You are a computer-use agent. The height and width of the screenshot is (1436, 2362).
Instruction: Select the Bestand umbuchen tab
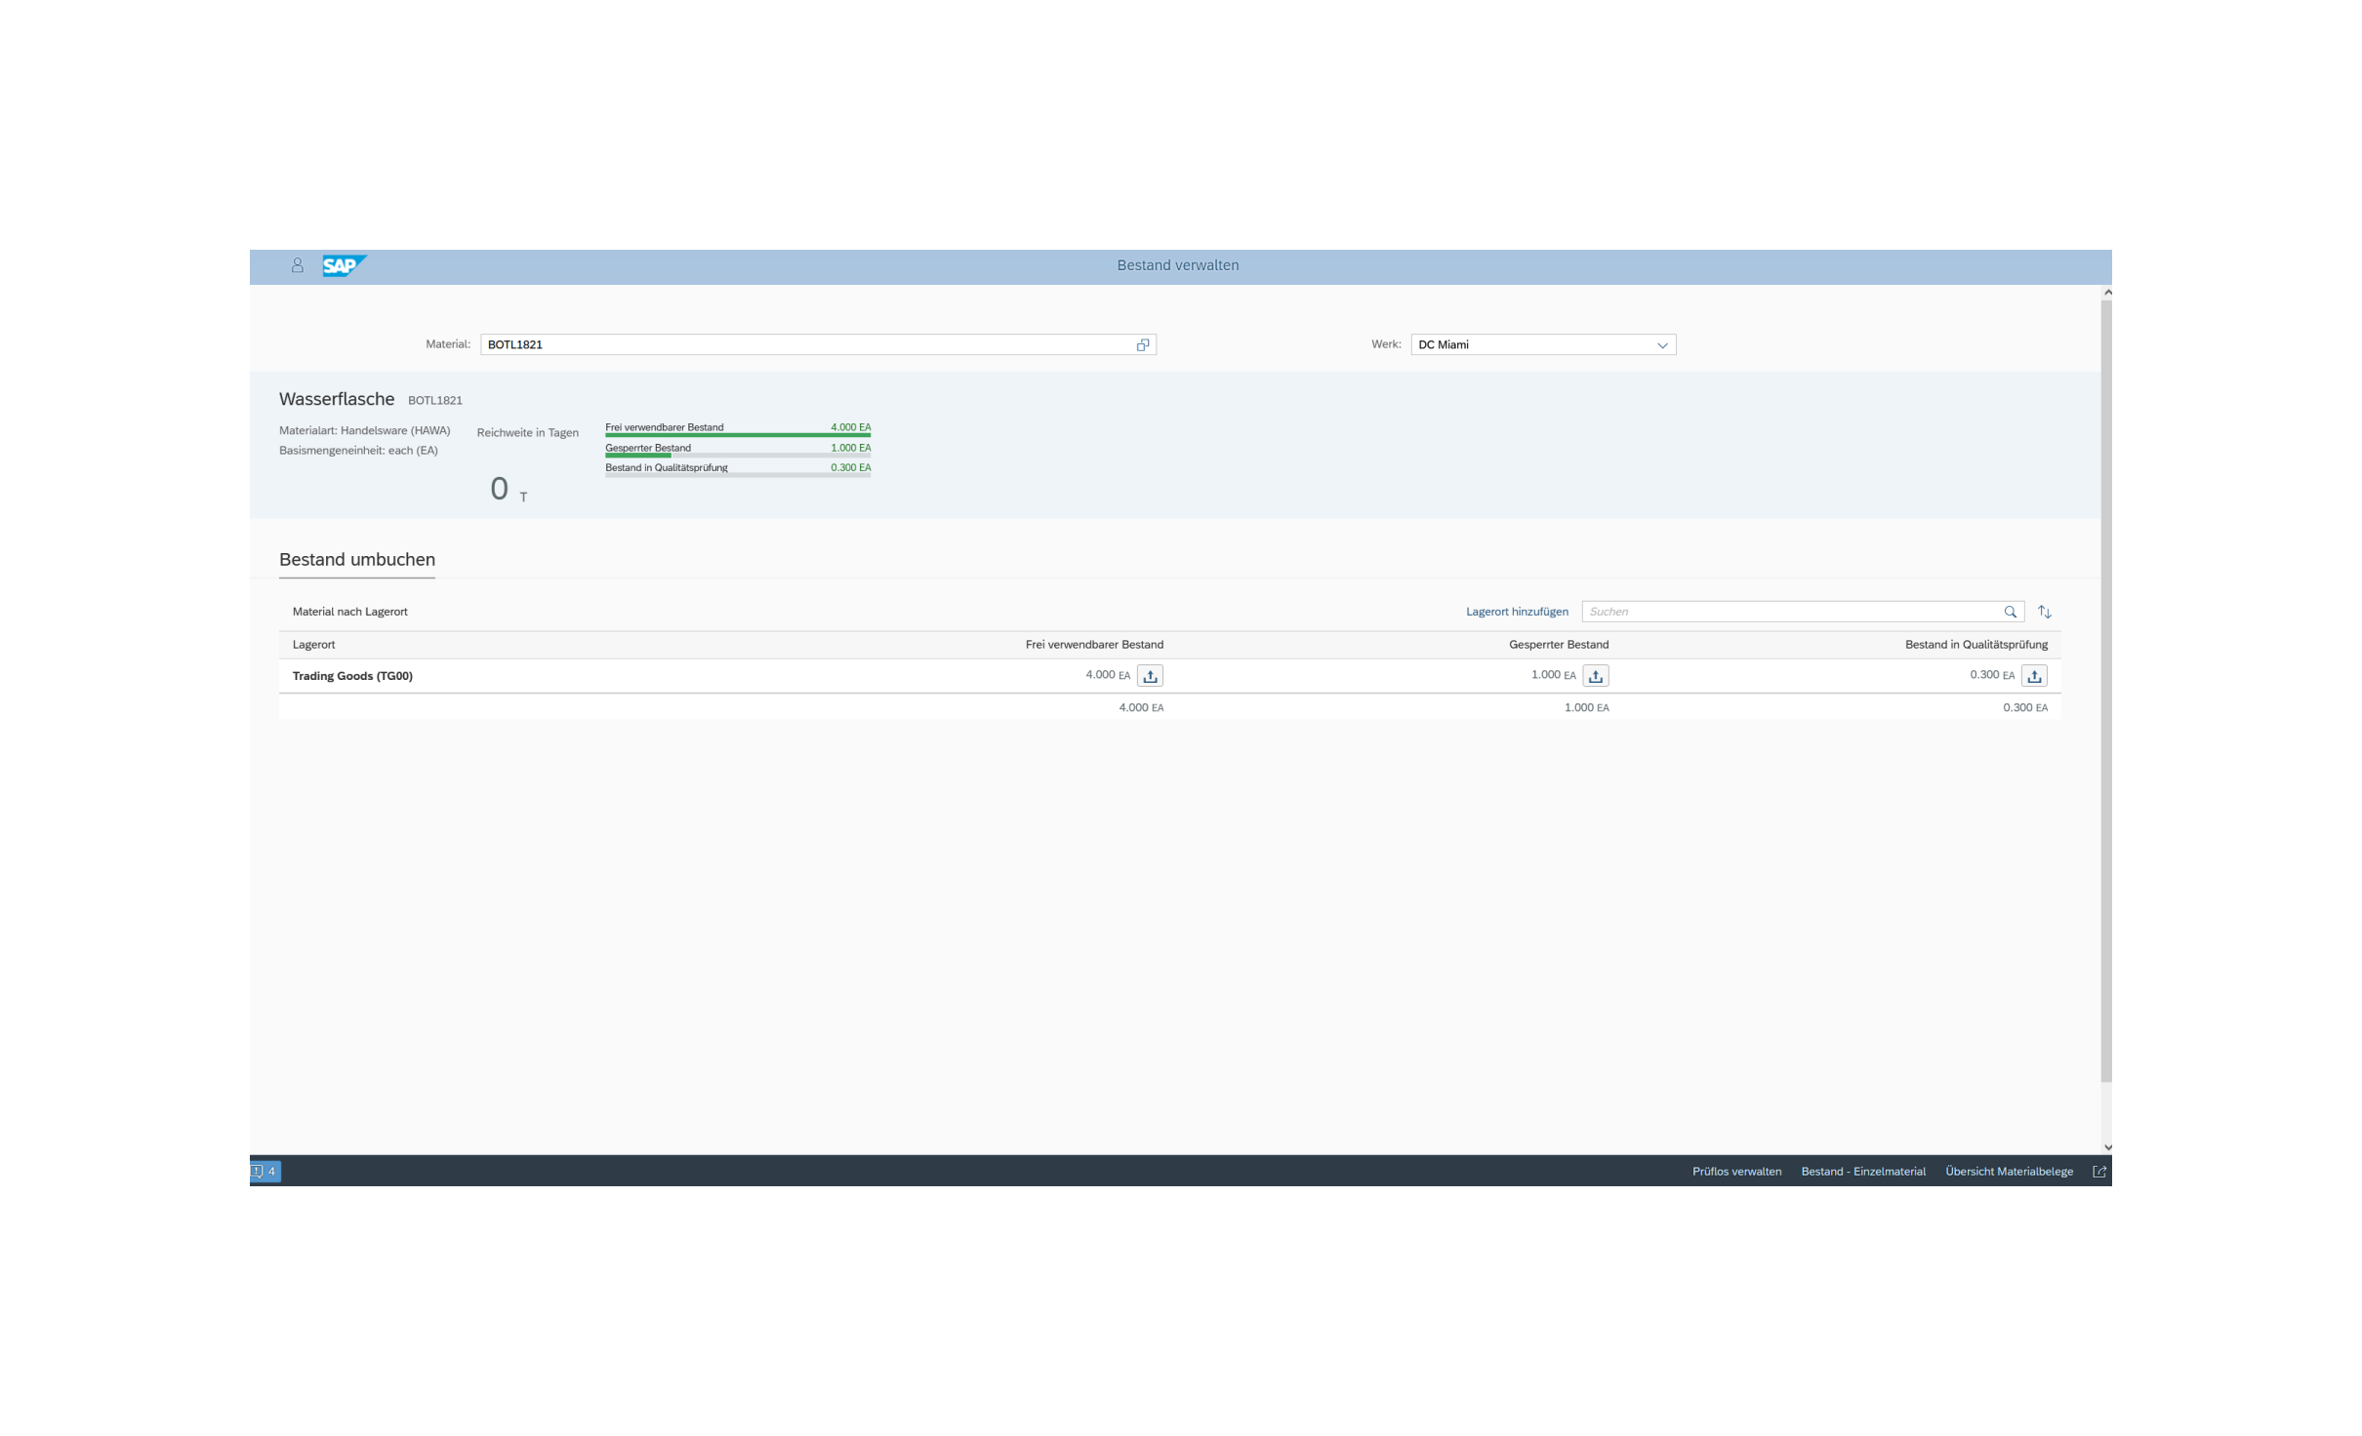pos(357,560)
